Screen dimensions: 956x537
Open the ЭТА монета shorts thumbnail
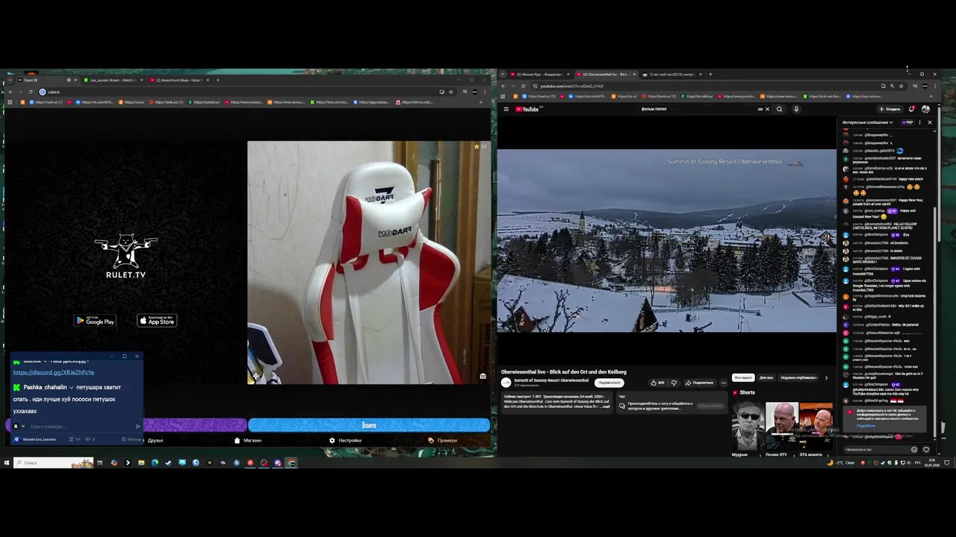click(x=816, y=427)
